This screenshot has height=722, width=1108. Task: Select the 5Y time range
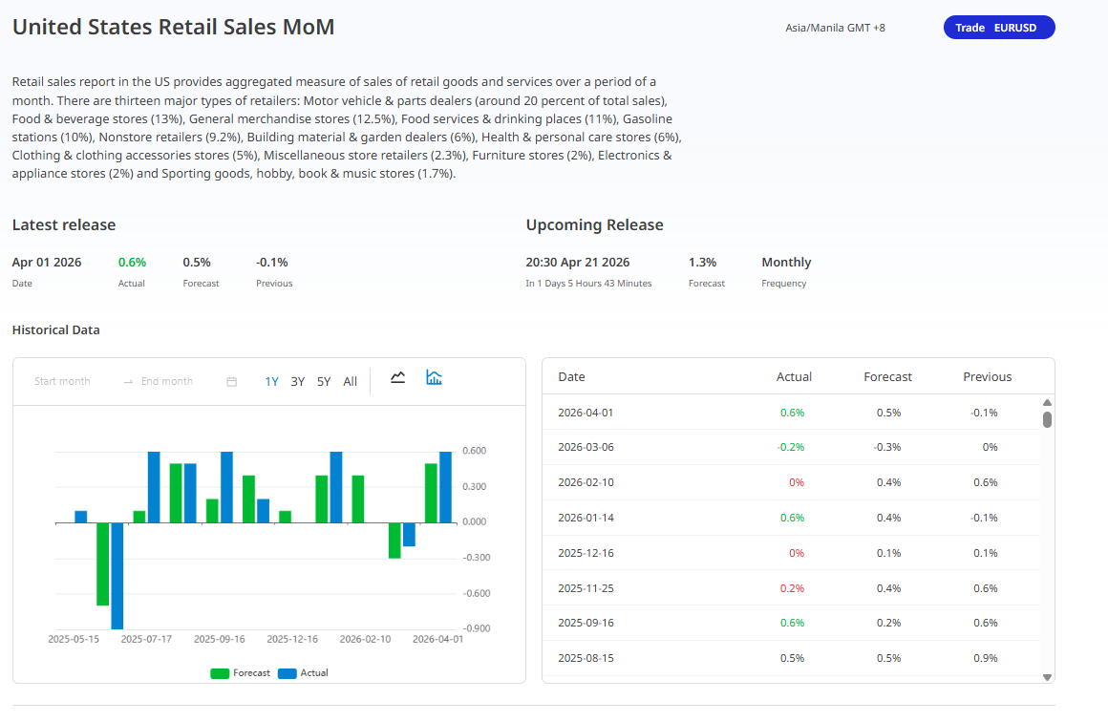pos(324,382)
